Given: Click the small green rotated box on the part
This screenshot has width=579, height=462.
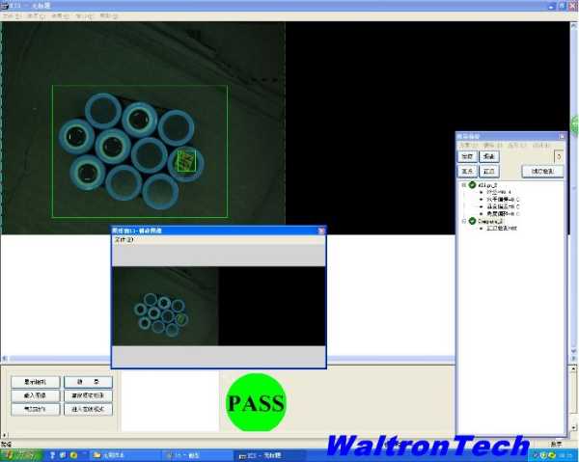Looking at the screenshot, I should click(185, 161).
